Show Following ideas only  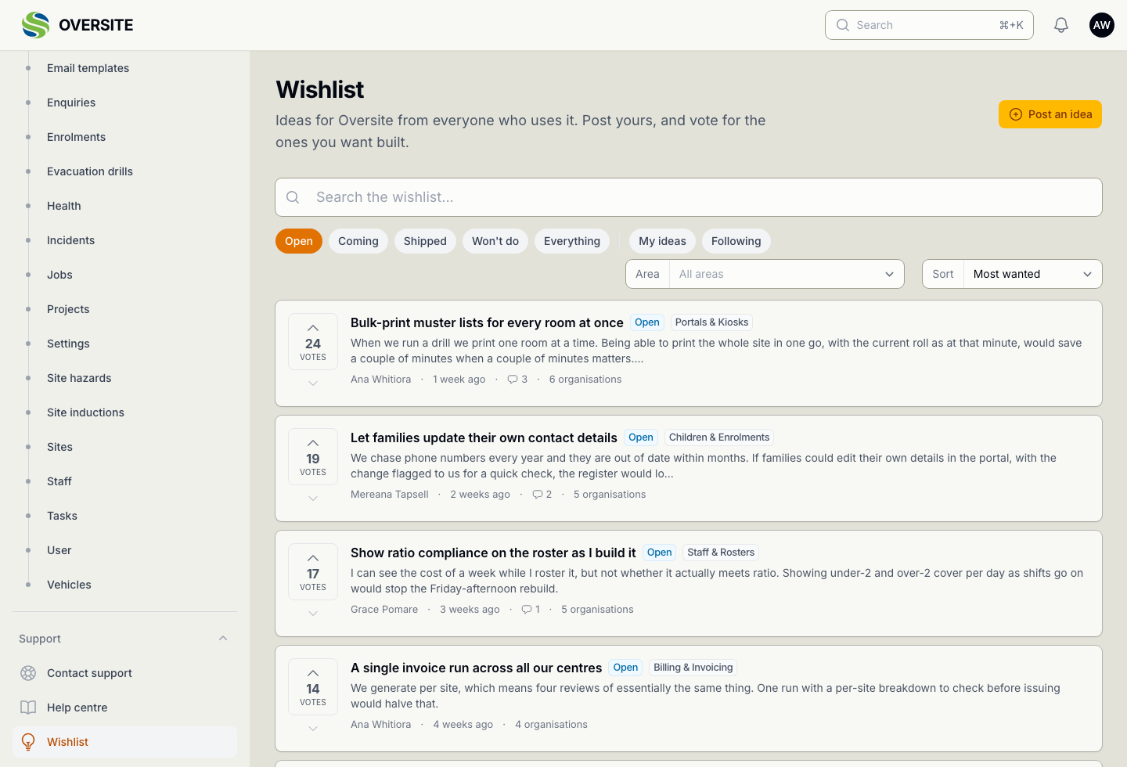(736, 241)
